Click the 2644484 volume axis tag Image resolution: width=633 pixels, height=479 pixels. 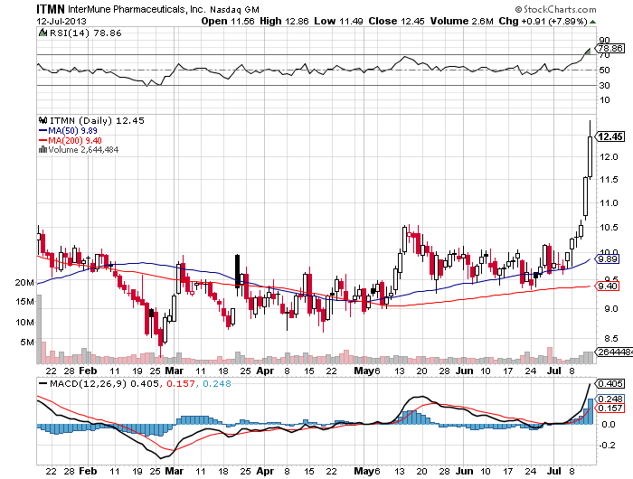point(614,352)
